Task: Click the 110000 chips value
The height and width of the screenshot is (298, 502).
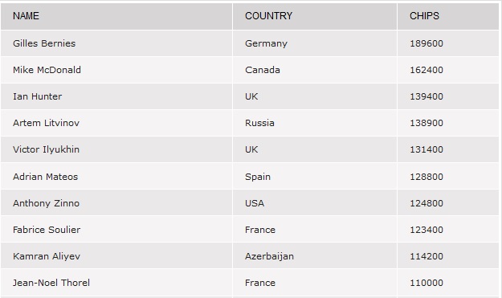Action: (426, 283)
